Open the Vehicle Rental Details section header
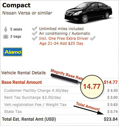 (x=23, y=73)
